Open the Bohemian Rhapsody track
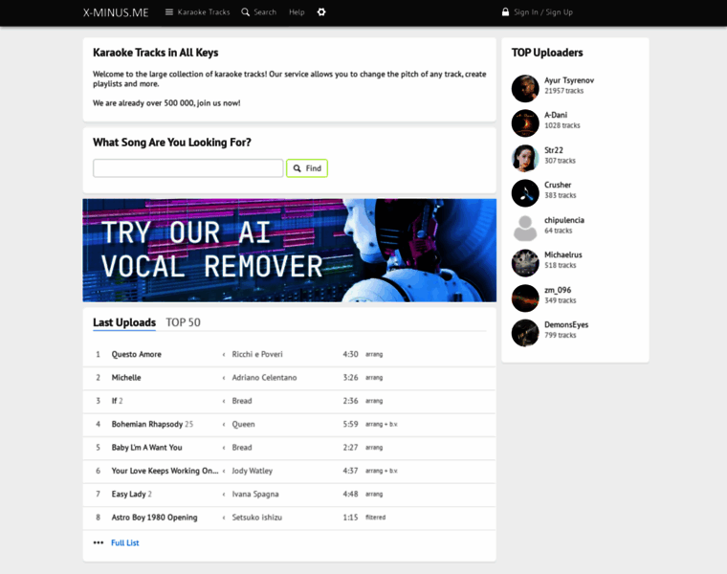 [x=147, y=424]
